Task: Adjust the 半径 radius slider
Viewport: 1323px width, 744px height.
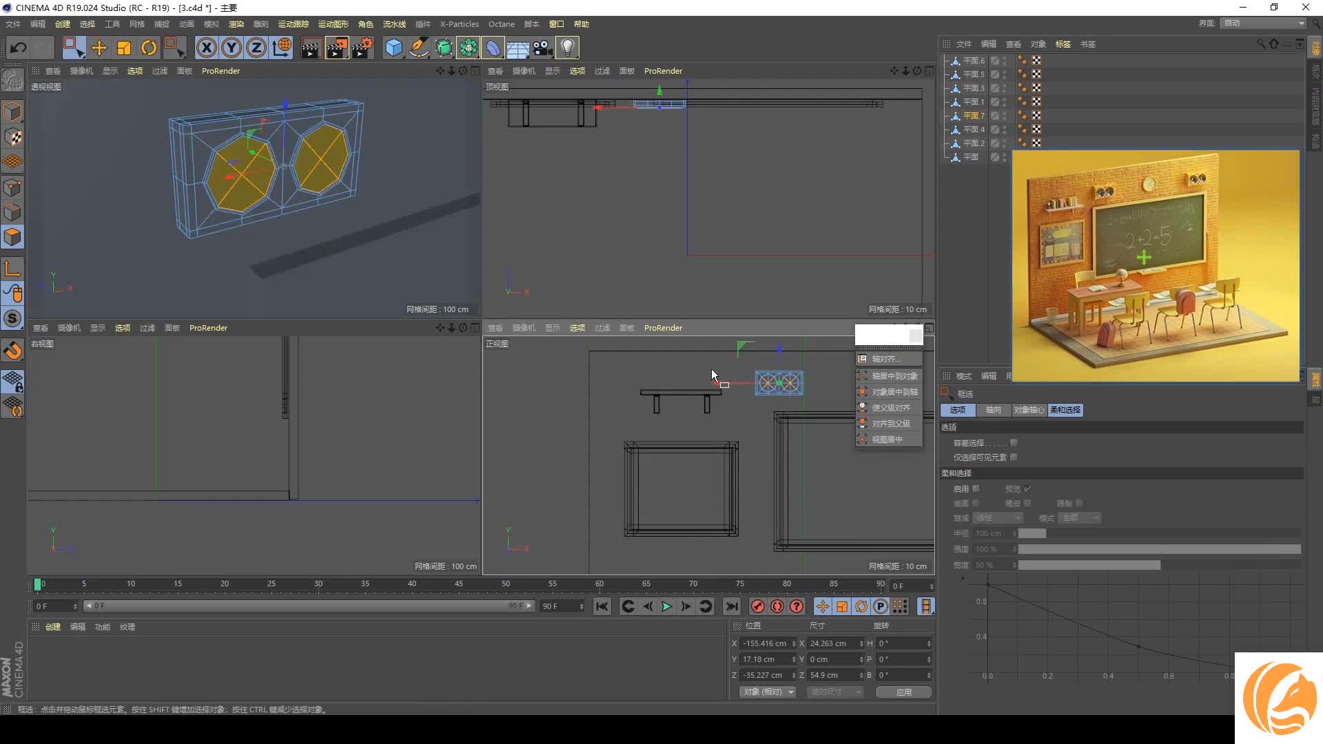Action: [x=1159, y=533]
